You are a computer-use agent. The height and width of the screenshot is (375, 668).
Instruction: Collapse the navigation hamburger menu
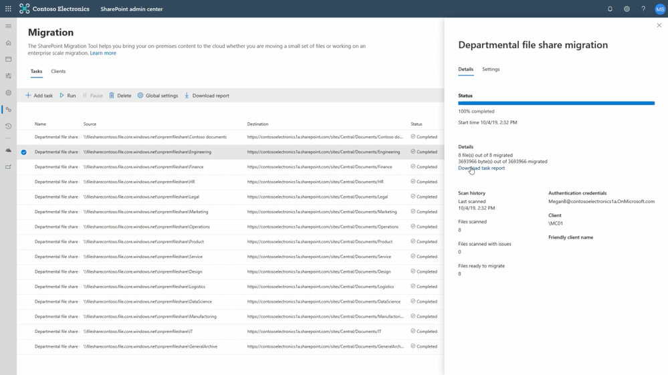click(x=8, y=26)
